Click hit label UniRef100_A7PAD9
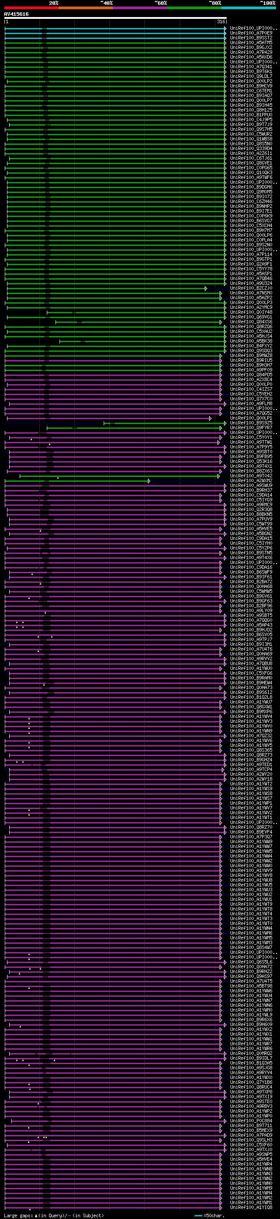The width and height of the screenshot is (280, 1219). point(251,1135)
